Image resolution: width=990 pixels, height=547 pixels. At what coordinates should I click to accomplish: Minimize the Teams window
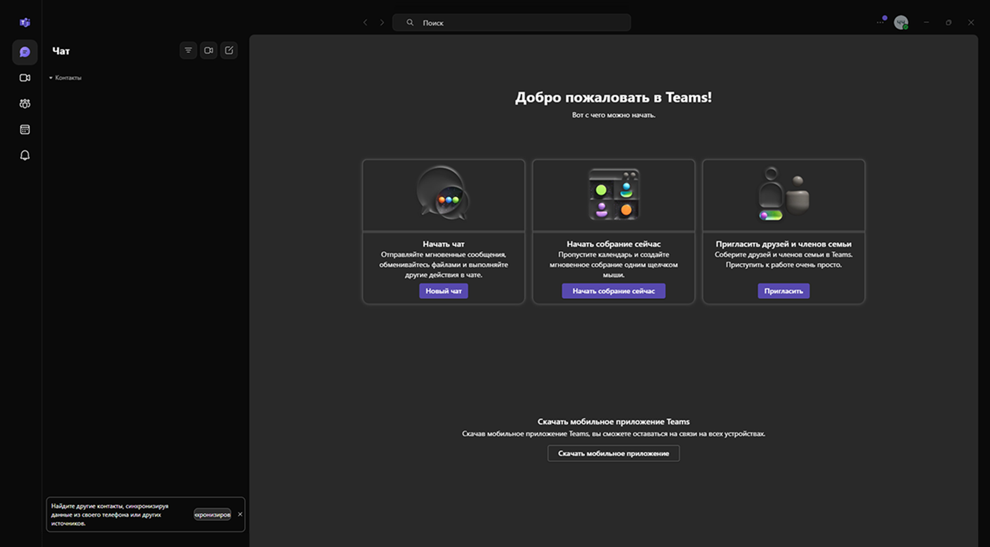pos(926,22)
